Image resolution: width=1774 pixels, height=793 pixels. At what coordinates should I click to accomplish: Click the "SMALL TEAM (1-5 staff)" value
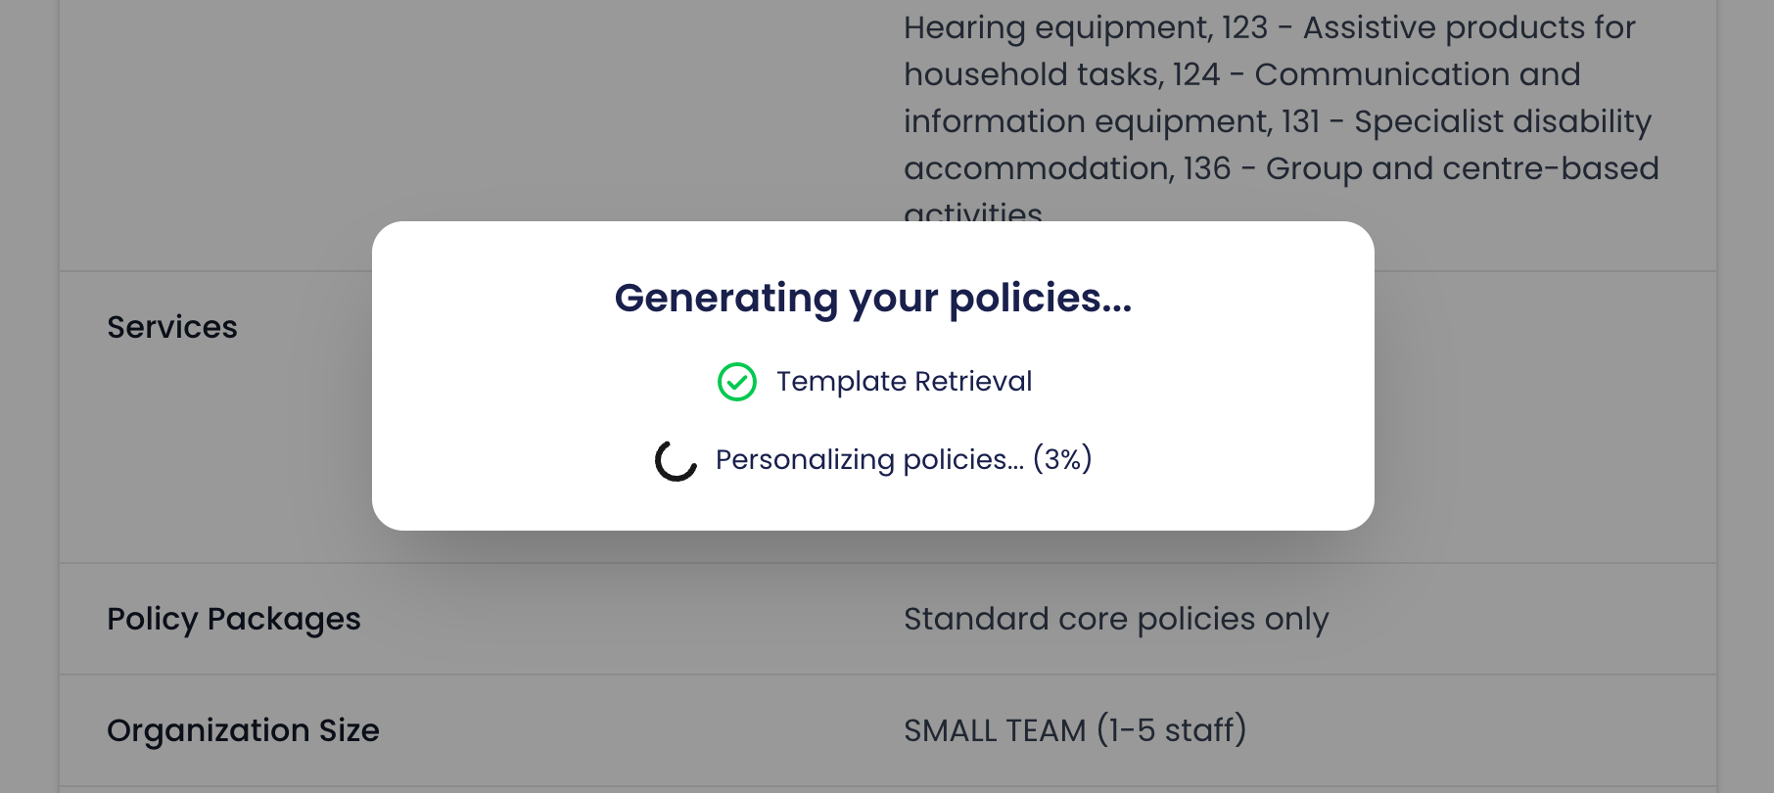point(1075,730)
